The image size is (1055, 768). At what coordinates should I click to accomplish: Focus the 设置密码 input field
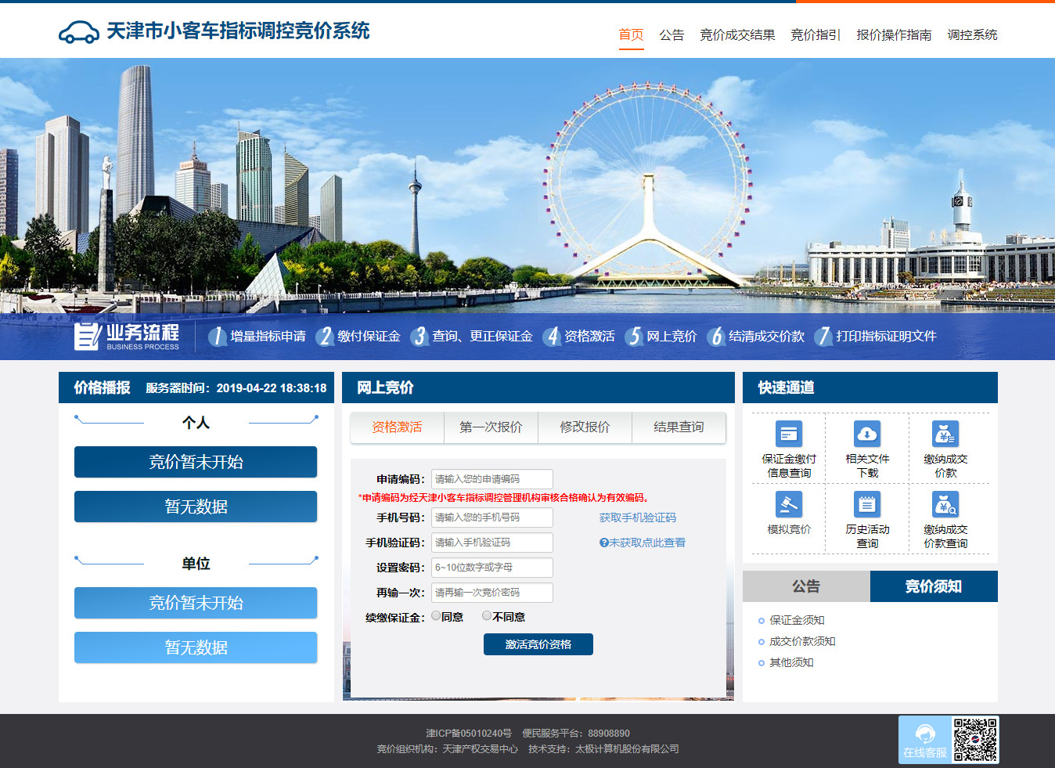click(492, 568)
